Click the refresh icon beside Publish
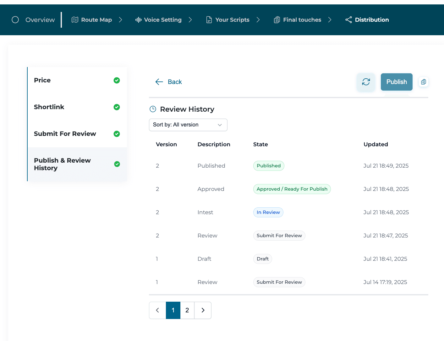 tap(366, 82)
